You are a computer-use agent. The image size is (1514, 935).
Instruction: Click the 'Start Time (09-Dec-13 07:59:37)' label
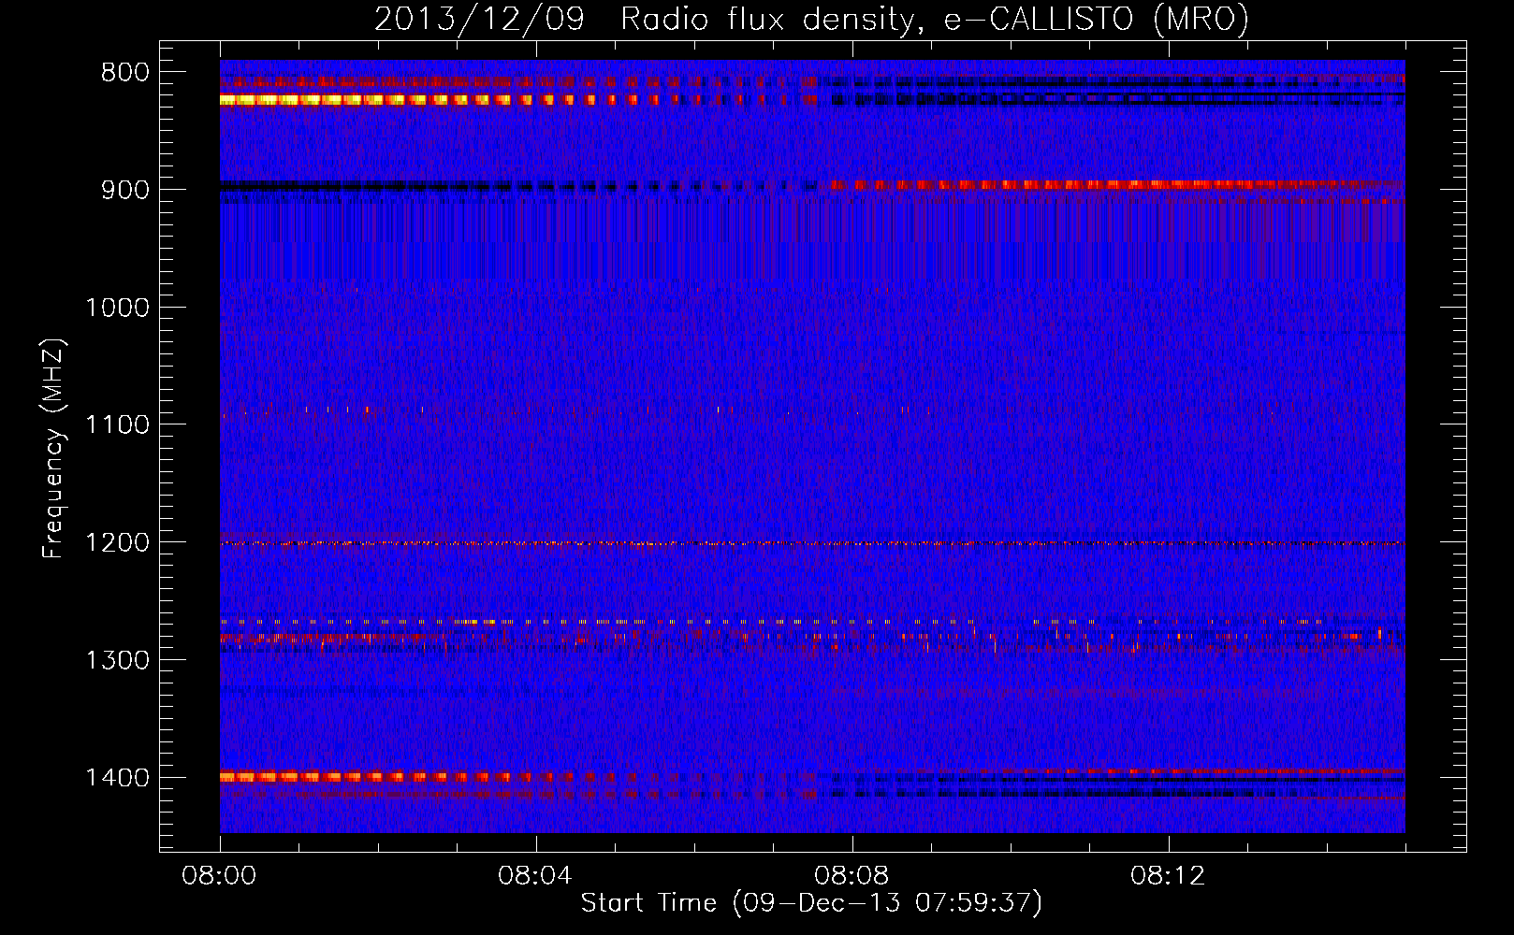(x=811, y=903)
